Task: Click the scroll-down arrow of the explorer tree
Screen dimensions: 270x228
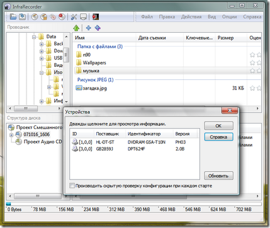Action: pyautogui.click(x=66, y=101)
